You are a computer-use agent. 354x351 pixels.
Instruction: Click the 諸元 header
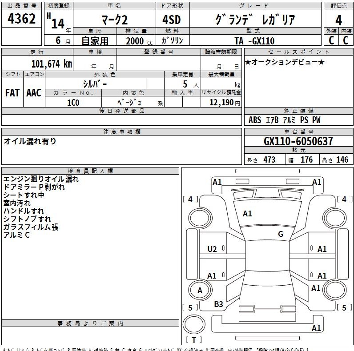[x=299, y=150]
